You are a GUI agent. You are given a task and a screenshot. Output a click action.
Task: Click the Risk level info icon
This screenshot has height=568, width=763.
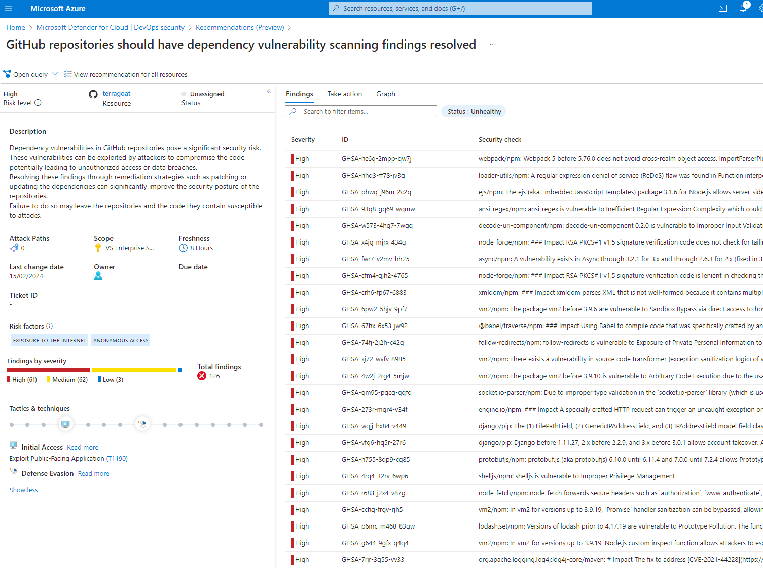38,103
